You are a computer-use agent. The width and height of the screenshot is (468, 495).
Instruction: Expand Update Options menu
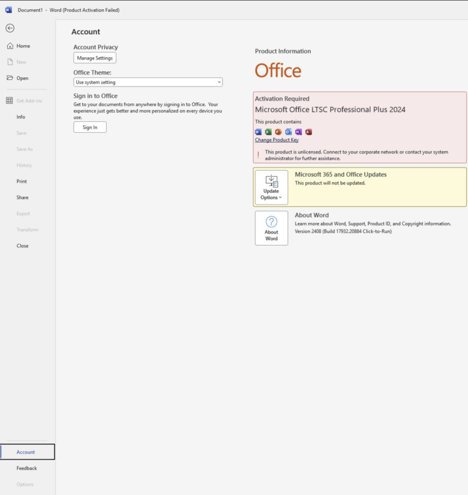coord(271,188)
